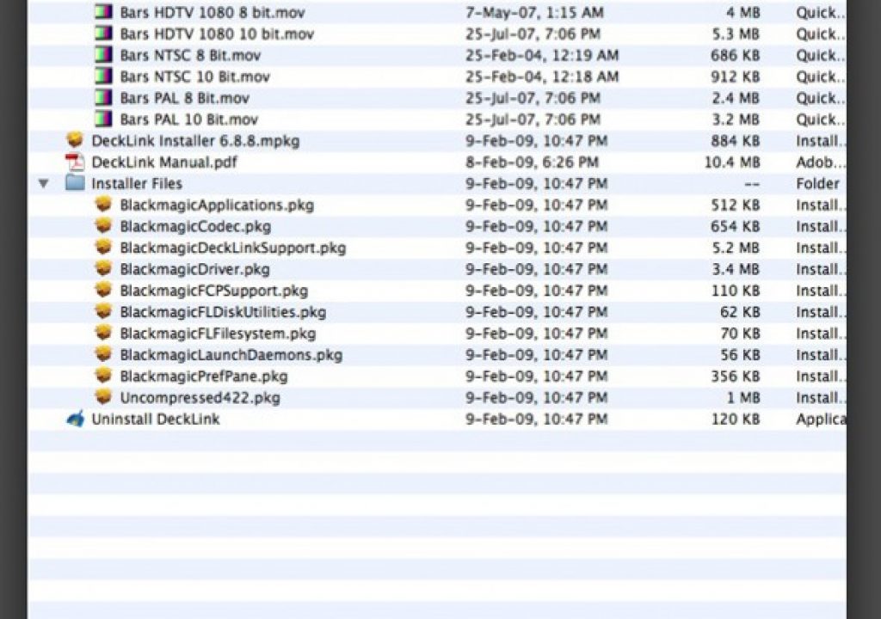The image size is (881, 619).
Task: Click the 25-Feb-04, 12:18 AM date
Action: 542,77
